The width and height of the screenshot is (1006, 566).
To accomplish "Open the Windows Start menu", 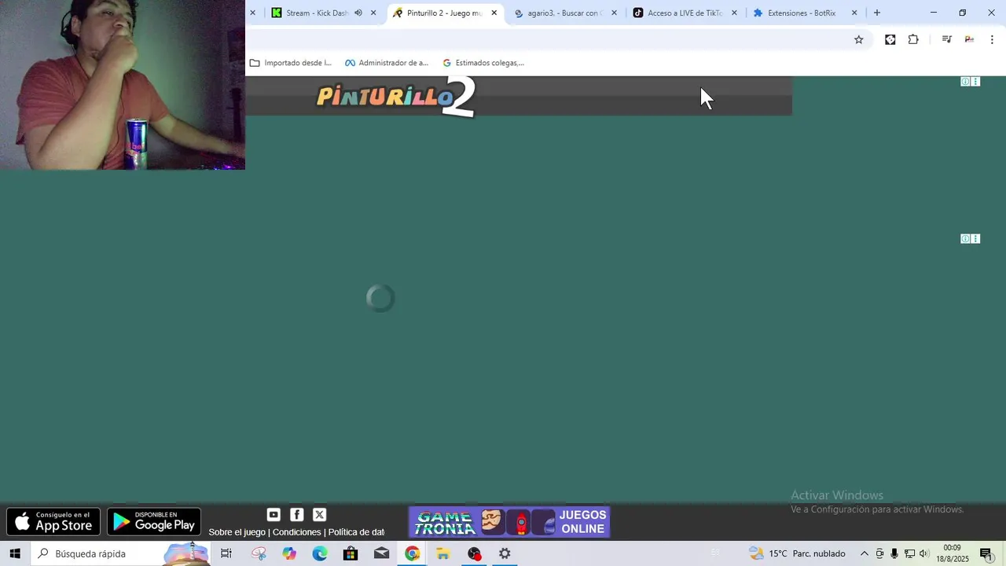I will 15,553.
